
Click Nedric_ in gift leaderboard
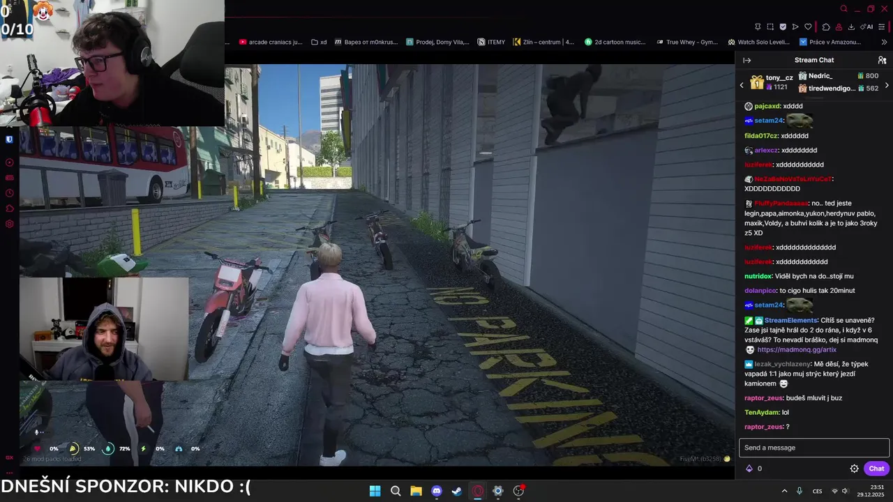click(820, 76)
